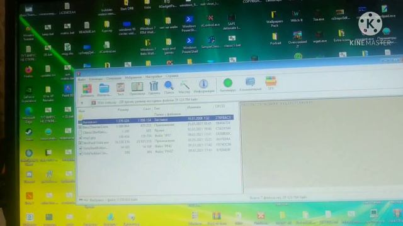This screenshot has height=226, width=403.
Task: Select the parent folder row in archive list
Action: [156, 115]
